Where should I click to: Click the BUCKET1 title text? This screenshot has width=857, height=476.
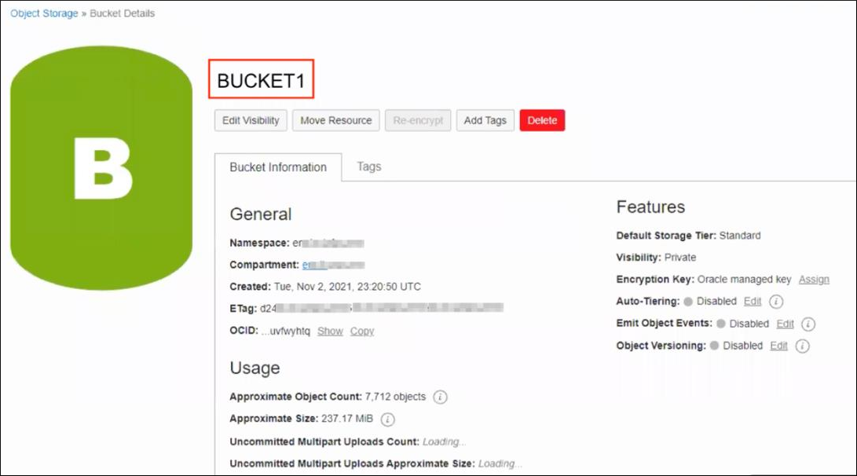coord(261,81)
